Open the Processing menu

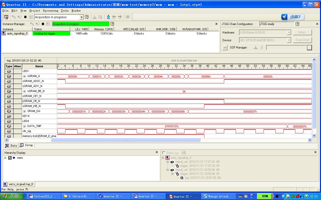tap(50, 10)
